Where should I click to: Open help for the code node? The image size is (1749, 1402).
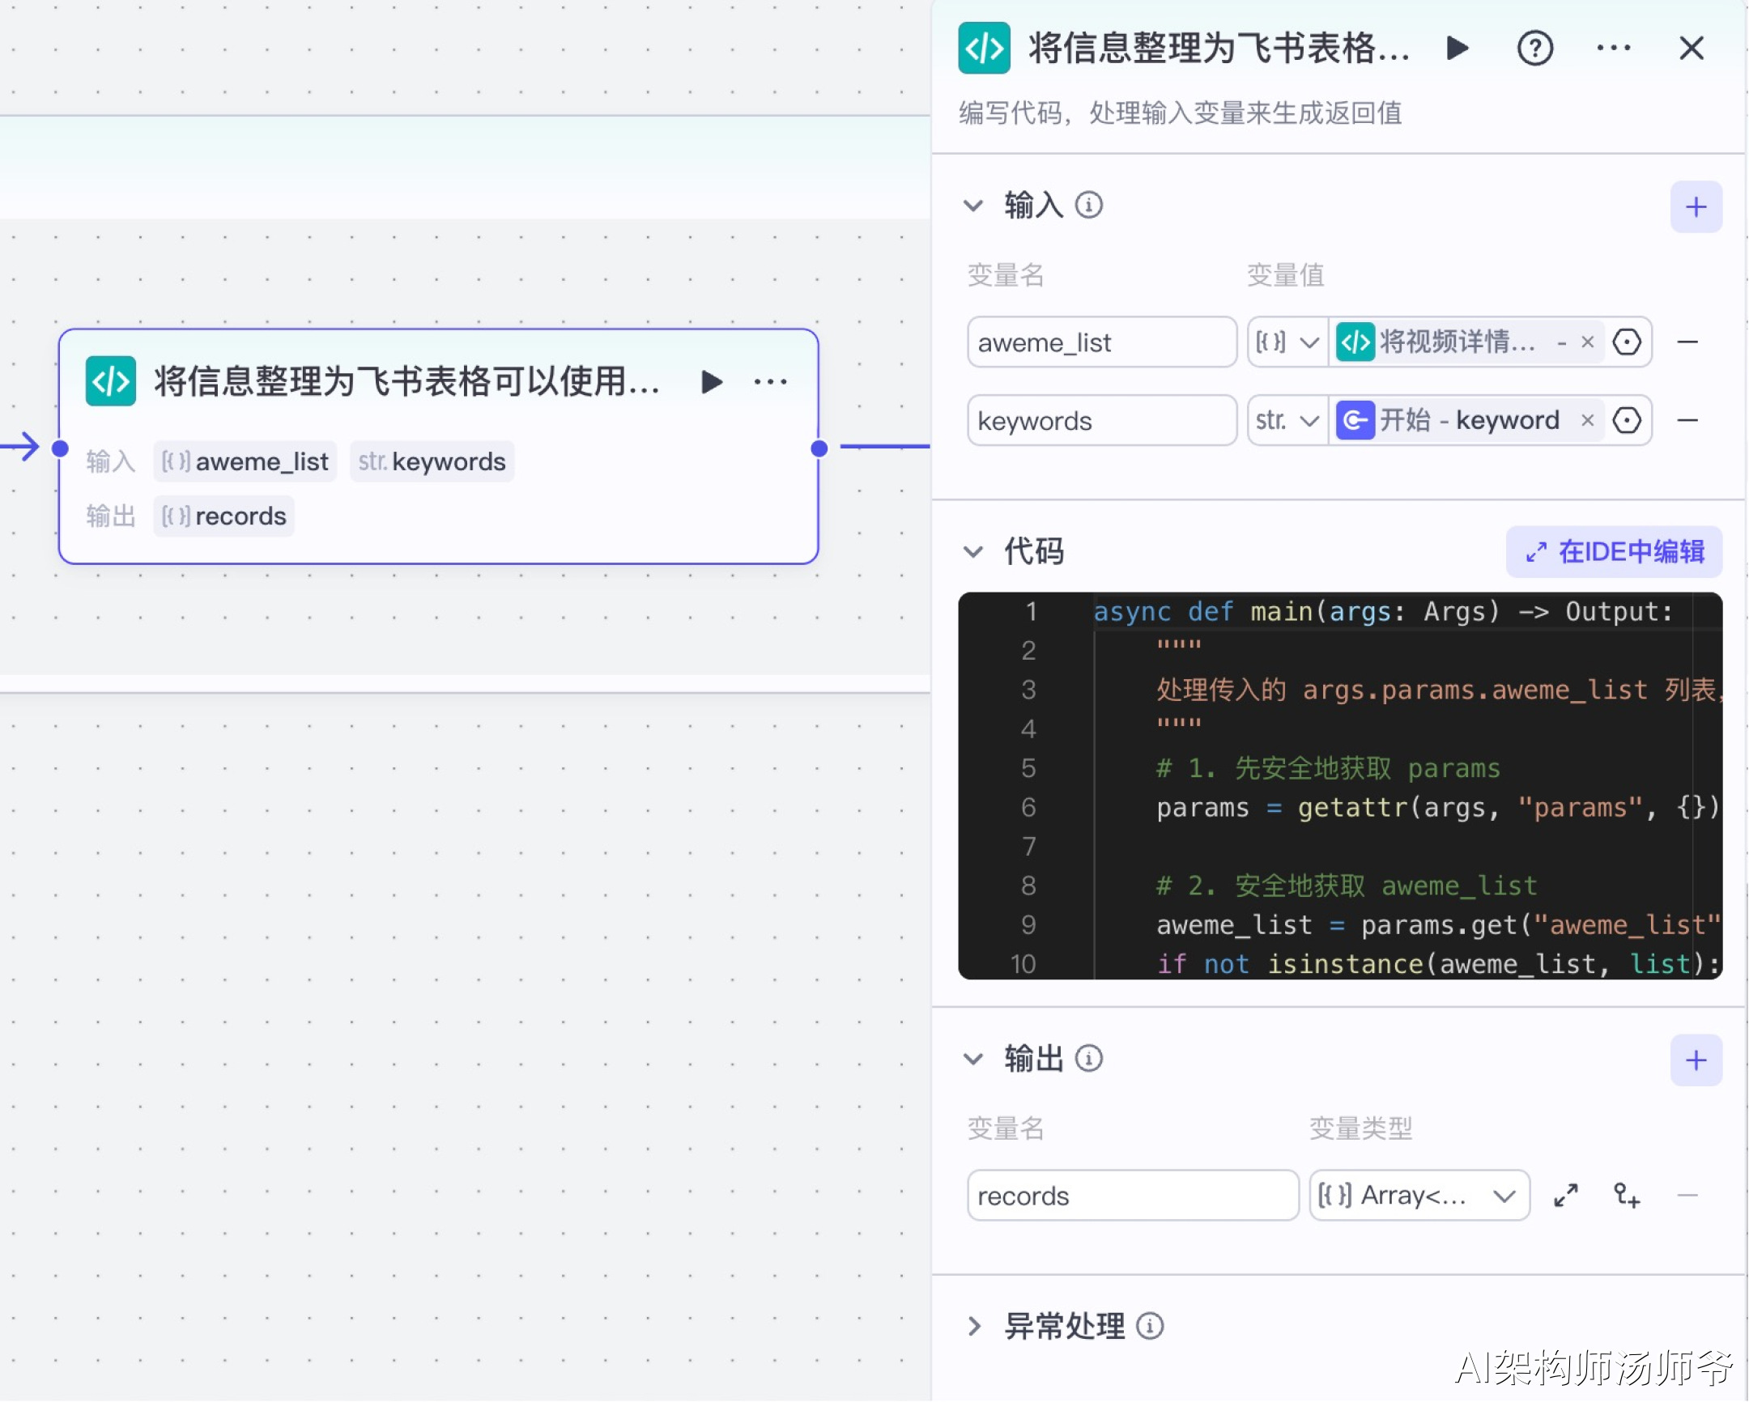(1535, 49)
